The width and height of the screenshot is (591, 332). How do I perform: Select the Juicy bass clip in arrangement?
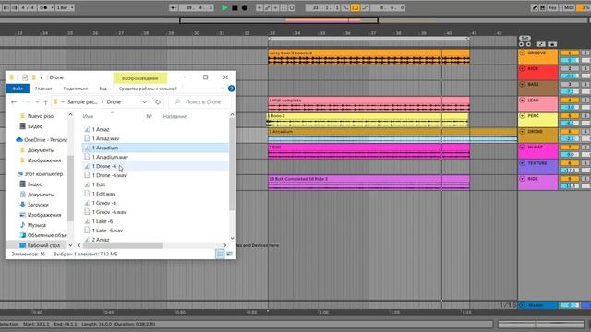click(368, 57)
